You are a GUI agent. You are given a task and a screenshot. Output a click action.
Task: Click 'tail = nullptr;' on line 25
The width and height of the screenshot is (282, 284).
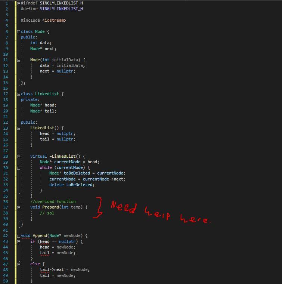[58, 139]
